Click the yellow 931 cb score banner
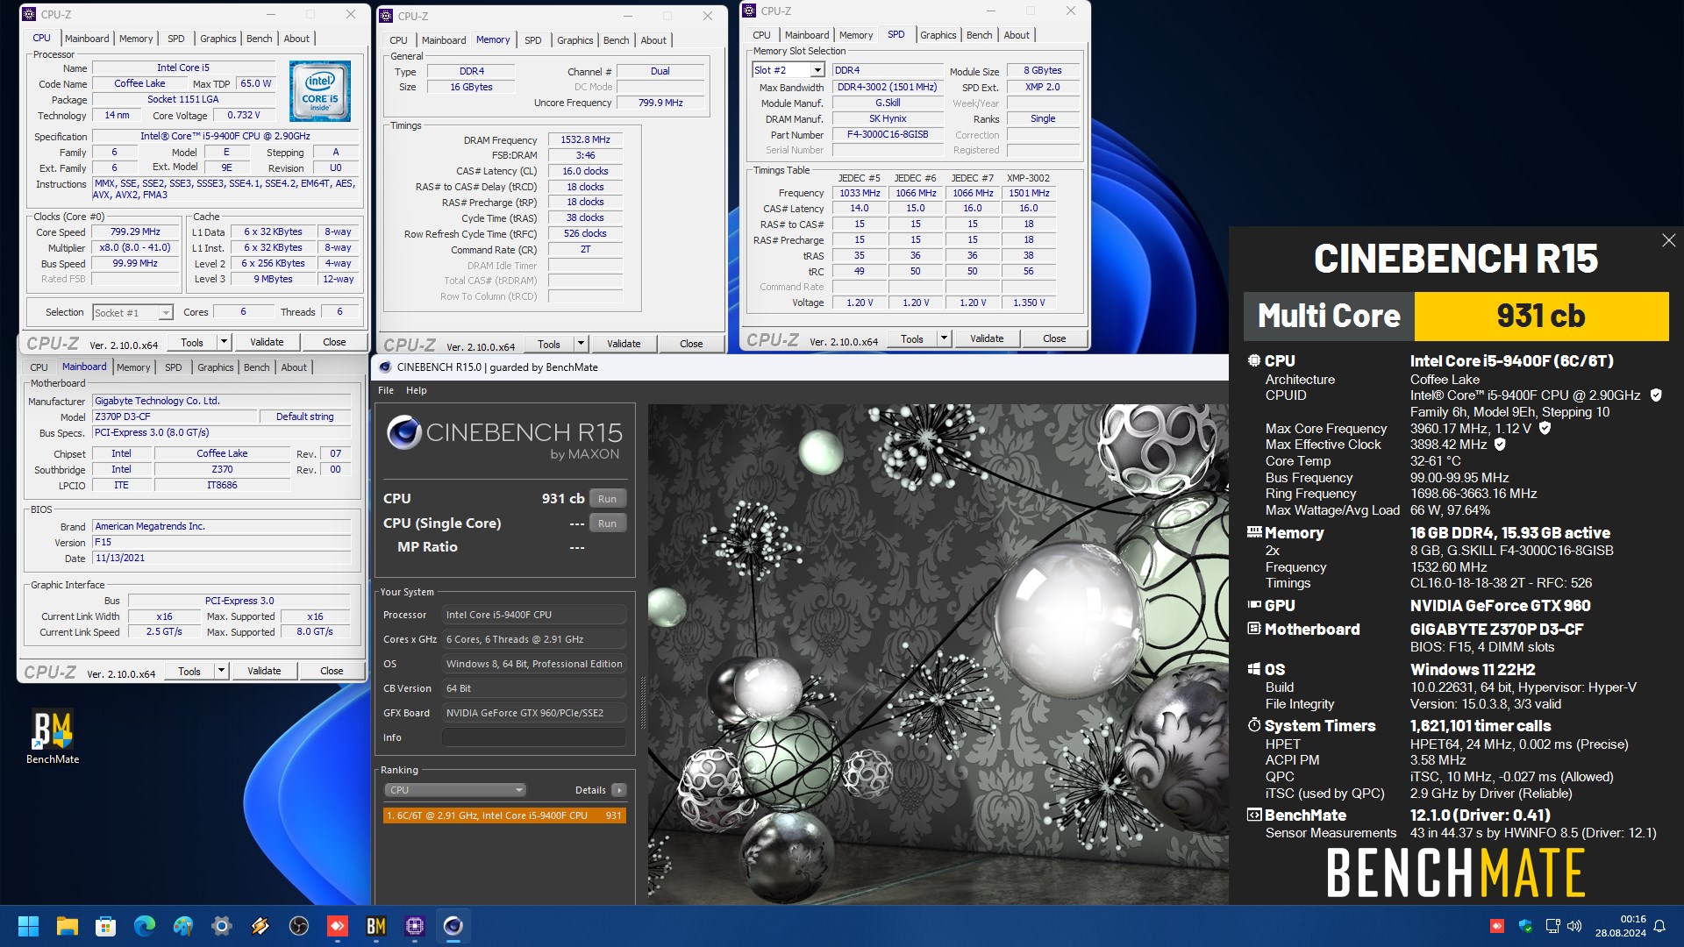The height and width of the screenshot is (947, 1684). [x=1541, y=316]
